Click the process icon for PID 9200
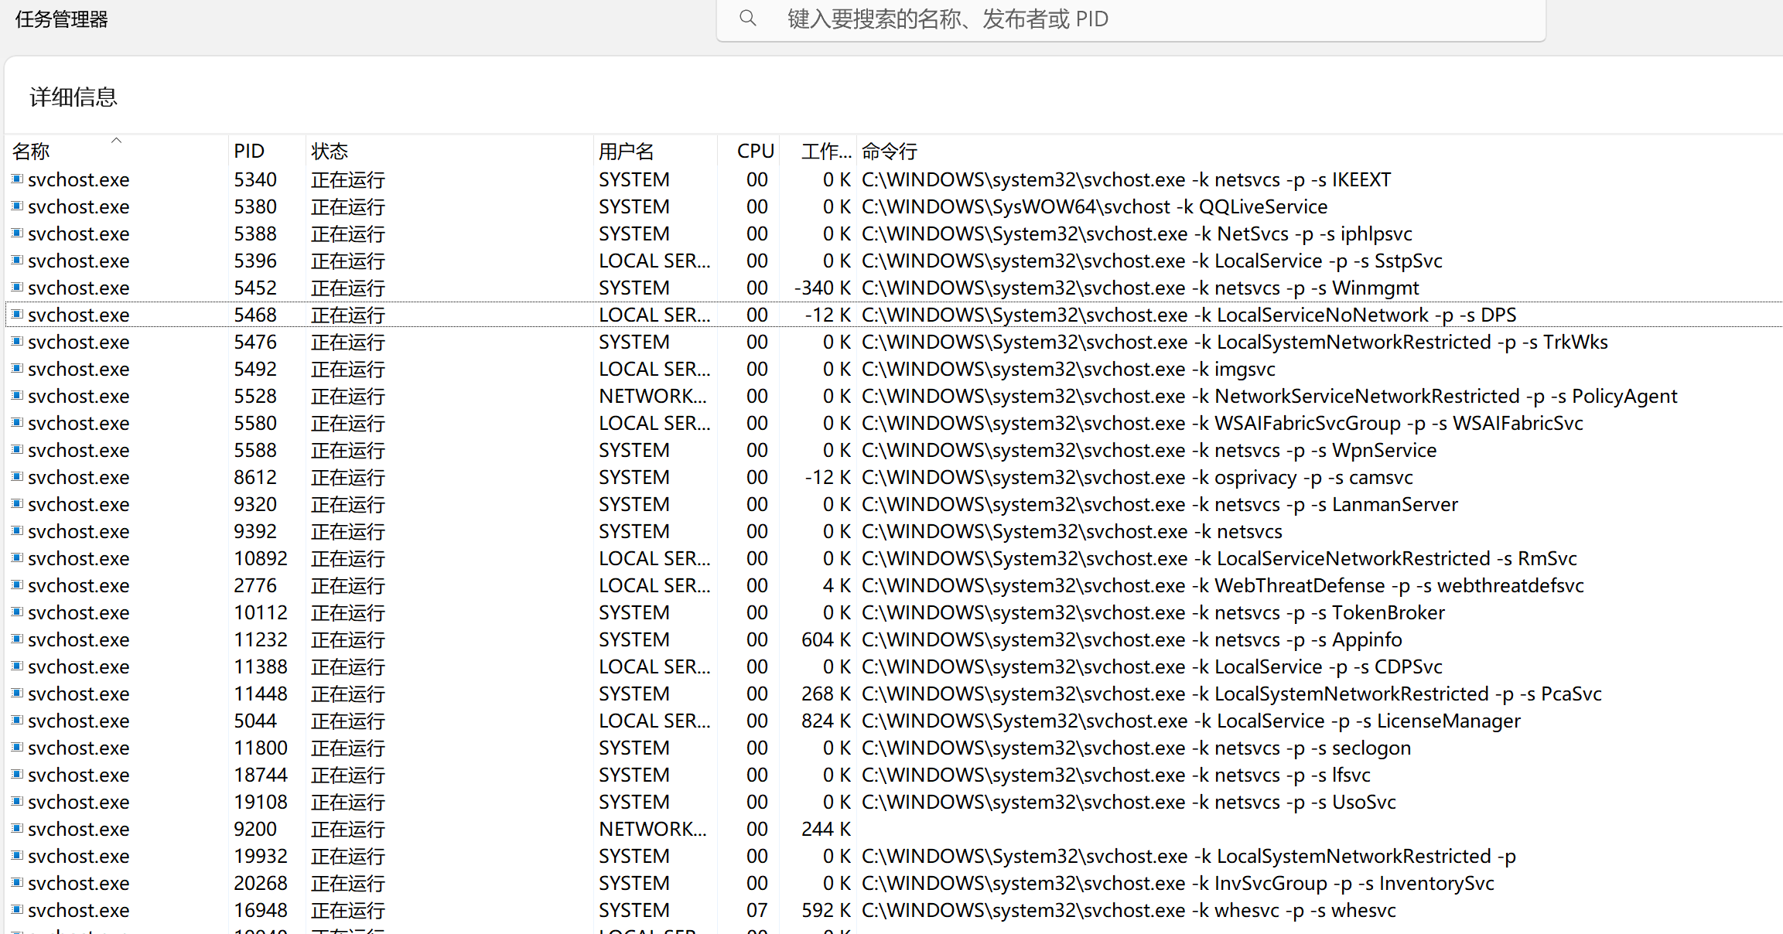The width and height of the screenshot is (1783, 934). (17, 829)
